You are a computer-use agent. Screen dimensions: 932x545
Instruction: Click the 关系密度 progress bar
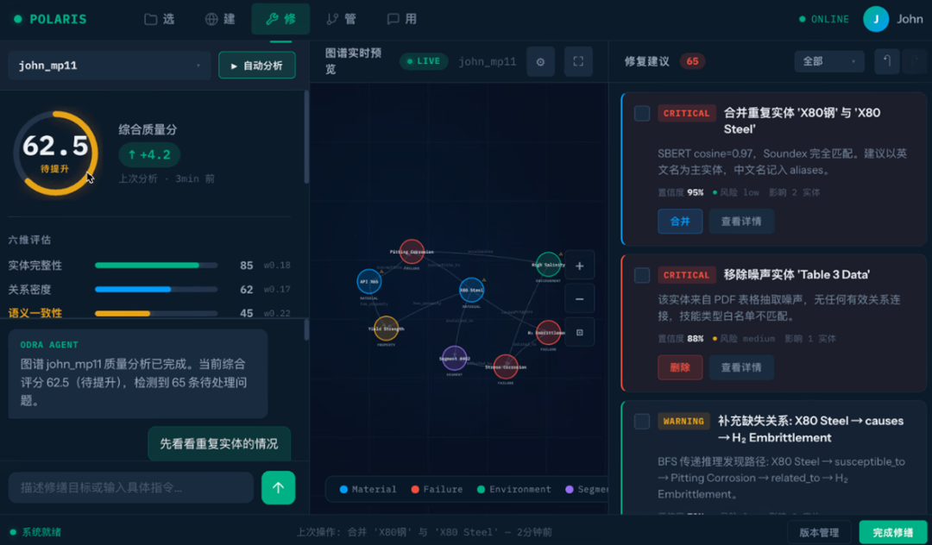click(156, 289)
